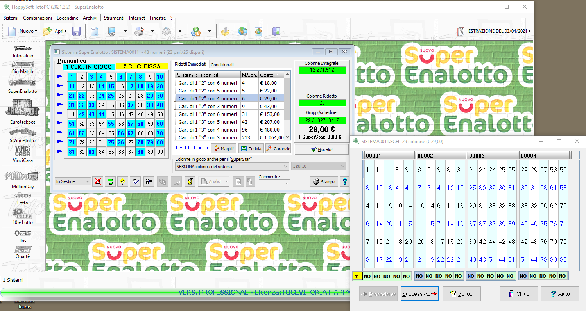Viewport: 586px width, 311px height.
Task: Open VinciCasa game in sidebar
Action: pos(23,155)
